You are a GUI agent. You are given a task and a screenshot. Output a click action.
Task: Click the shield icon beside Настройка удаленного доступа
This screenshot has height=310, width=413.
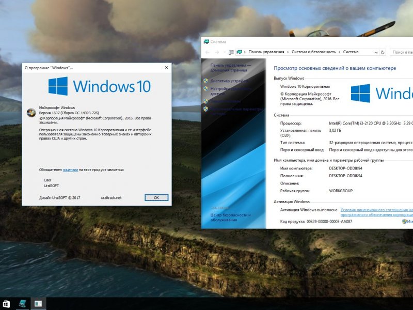pyautogui.click(x=205, y=88)
